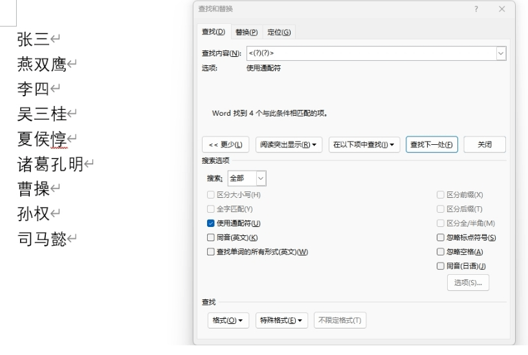528x355 pixels.
Task: Open the 在以下项中查找(I) dropdown
Action: 364,145
